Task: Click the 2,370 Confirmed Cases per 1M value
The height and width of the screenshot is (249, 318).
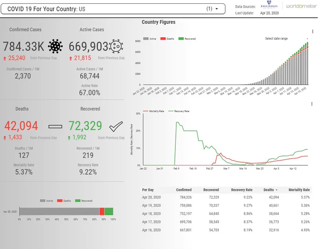Action: 23,76
